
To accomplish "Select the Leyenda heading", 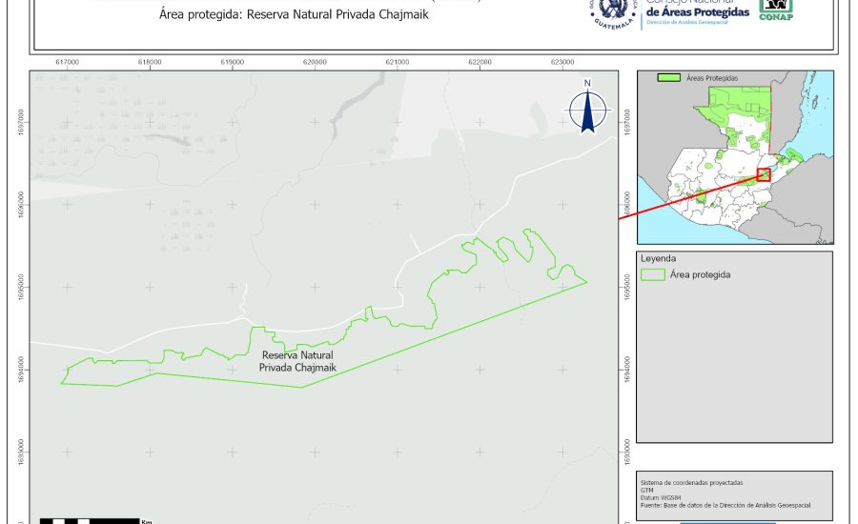I will 657,258.
